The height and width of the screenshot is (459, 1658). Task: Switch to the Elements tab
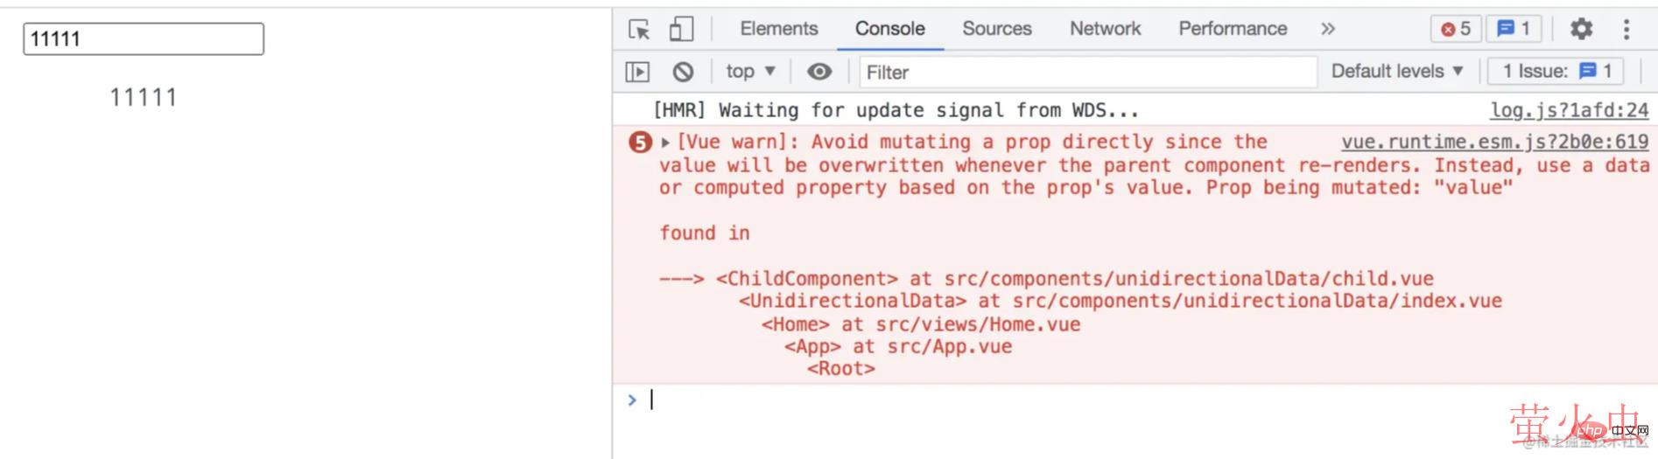(778, 29)
